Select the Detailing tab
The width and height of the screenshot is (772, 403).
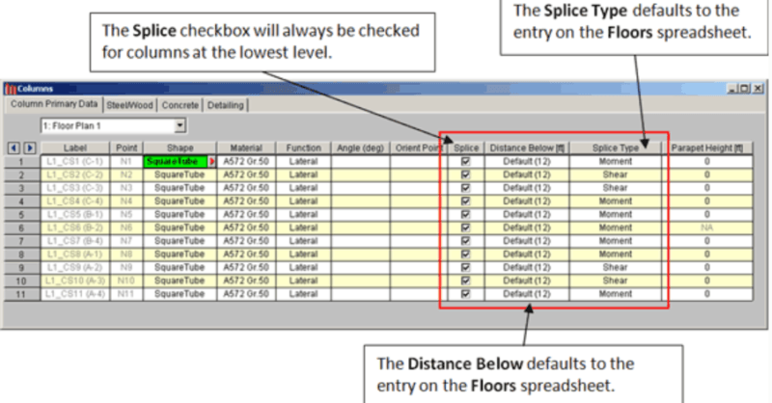click(x=224, y=104)
